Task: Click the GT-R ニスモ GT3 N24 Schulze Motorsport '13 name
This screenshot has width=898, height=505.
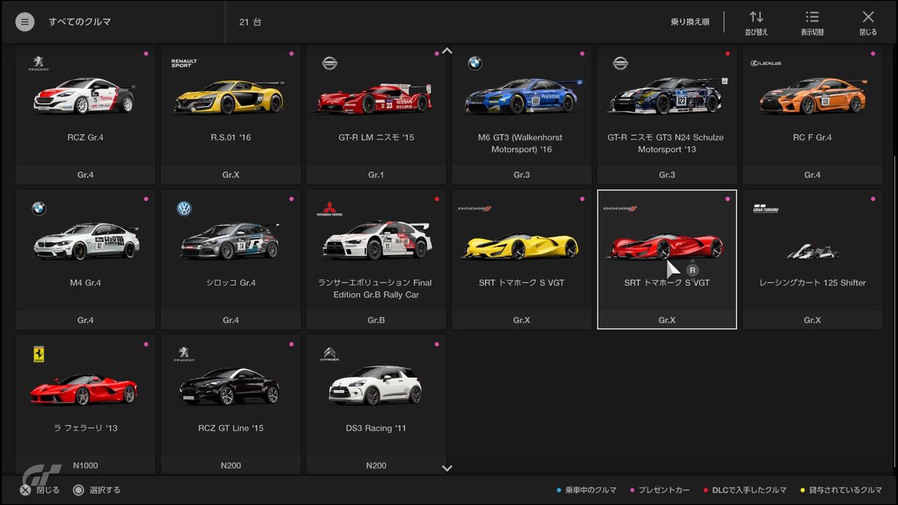Action: (666, 143)
